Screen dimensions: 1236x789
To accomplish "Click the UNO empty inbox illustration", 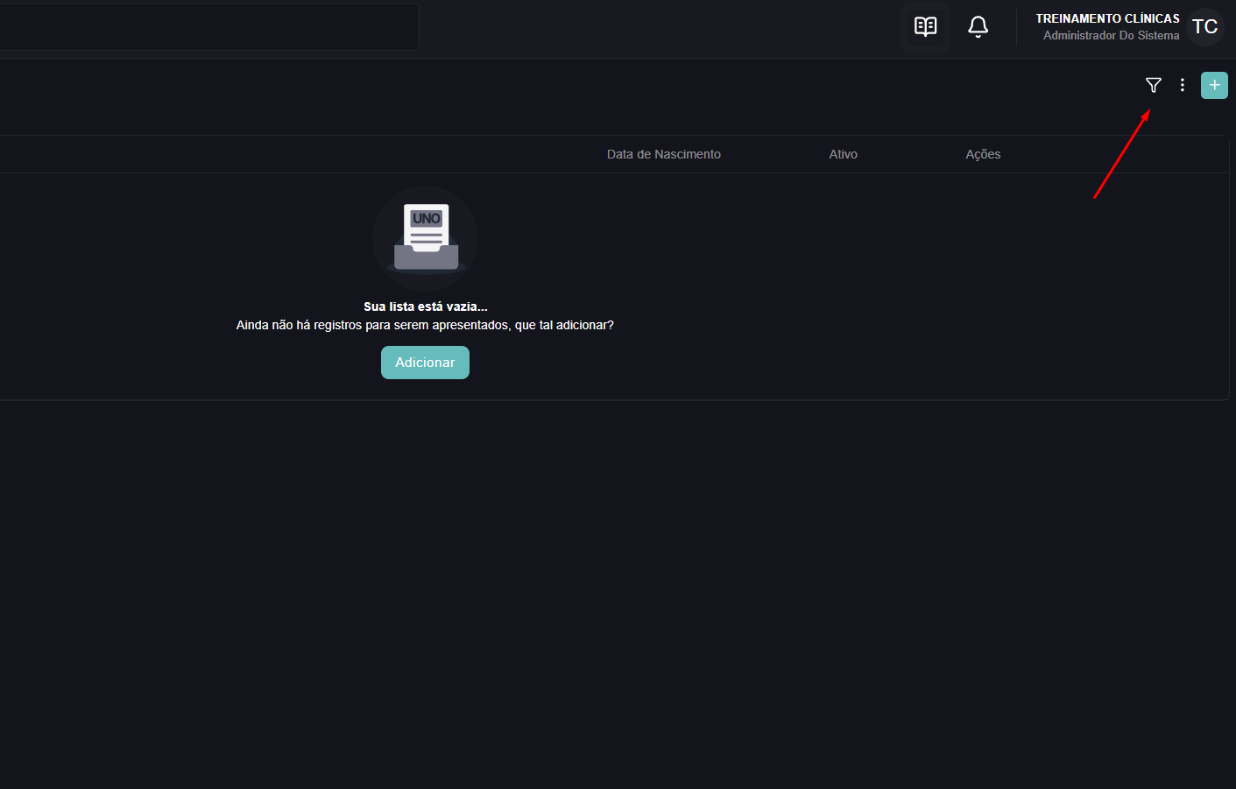I will pos(426,238).
